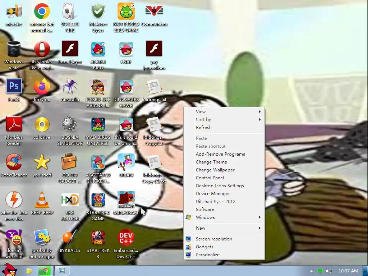Open the Angry Bird Start button
Screen dimensions: 368x276
[x=9, y=270]
